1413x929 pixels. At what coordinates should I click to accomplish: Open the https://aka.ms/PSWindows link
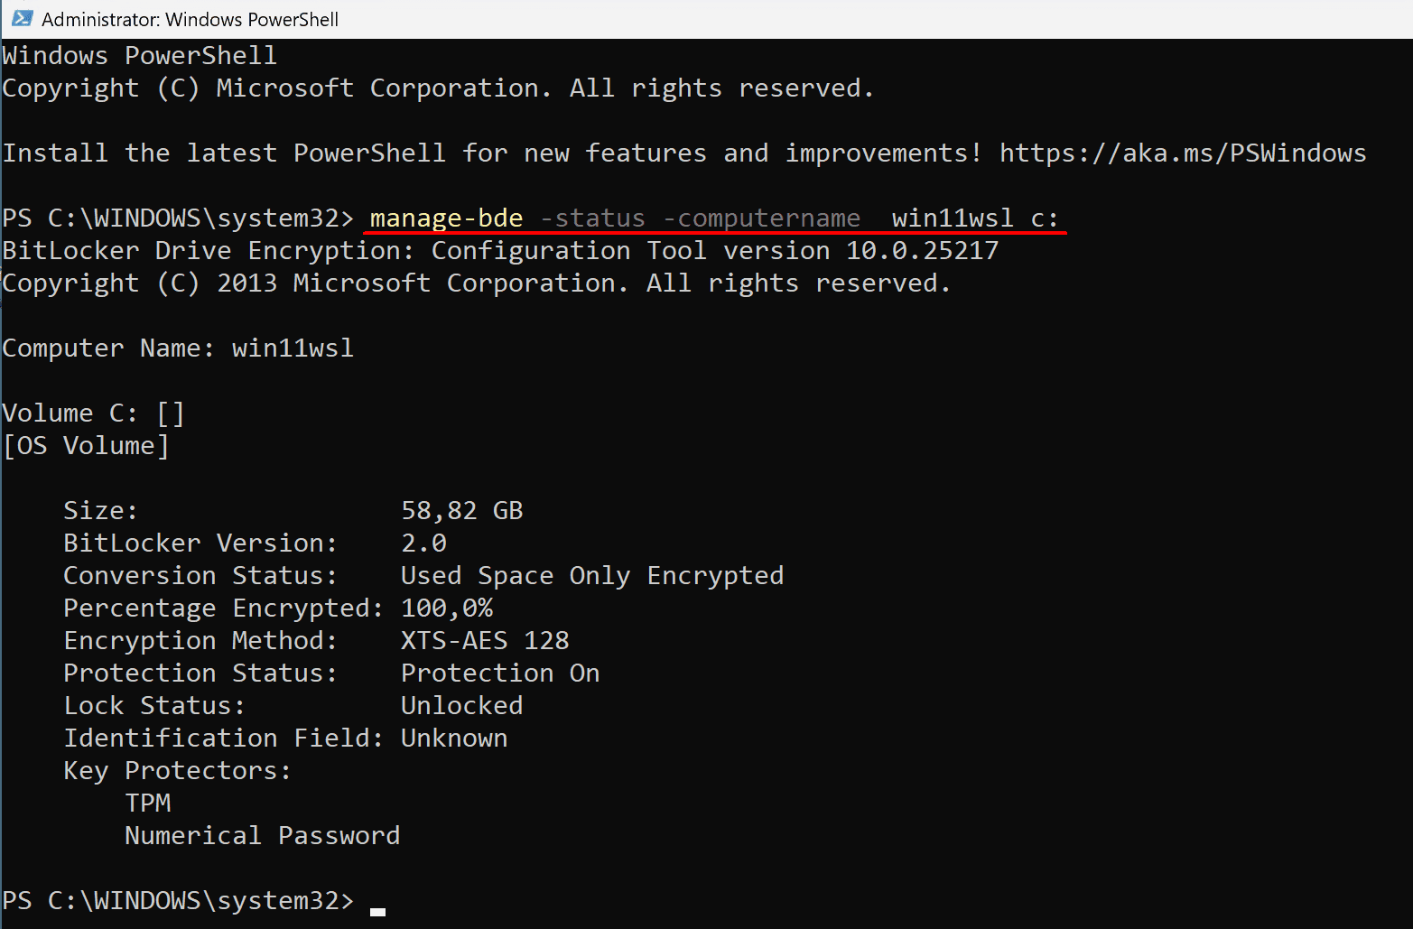(1181, 153)
